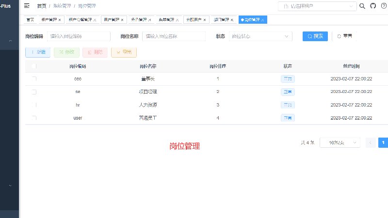Close the 租户套餐管理 tab with its X
This screenshot has width=388, height=218.
coord(95,20)
